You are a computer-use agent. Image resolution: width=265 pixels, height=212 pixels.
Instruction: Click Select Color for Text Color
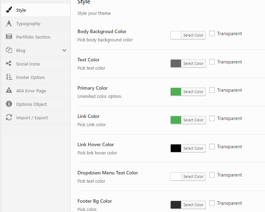coord(193,63)
